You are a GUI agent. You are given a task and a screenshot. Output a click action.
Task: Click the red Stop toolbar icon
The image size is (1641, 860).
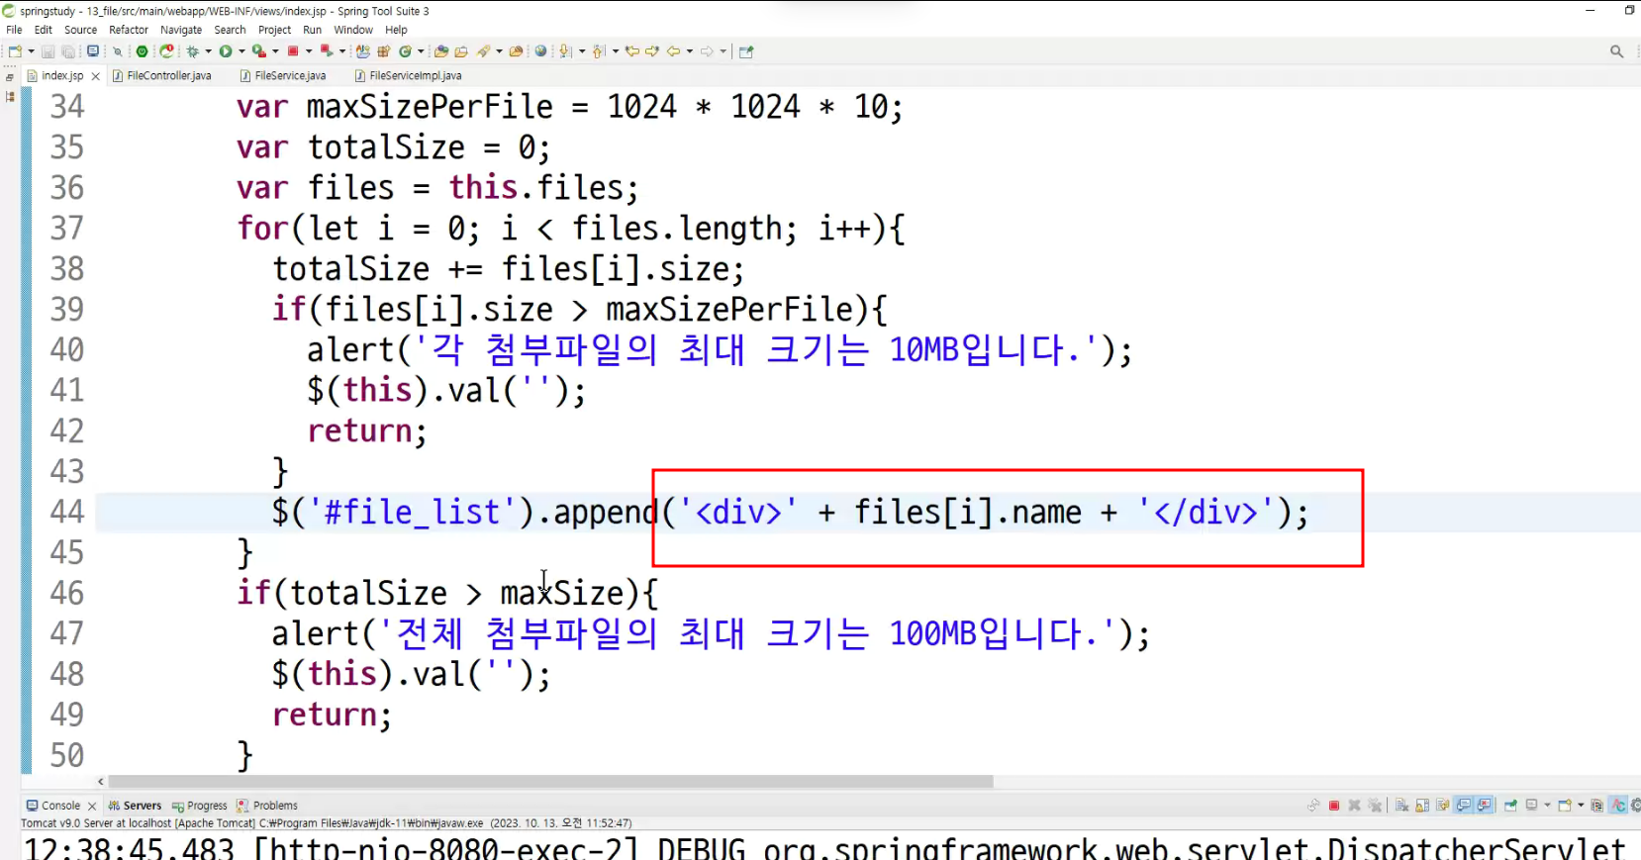(293, 51)
